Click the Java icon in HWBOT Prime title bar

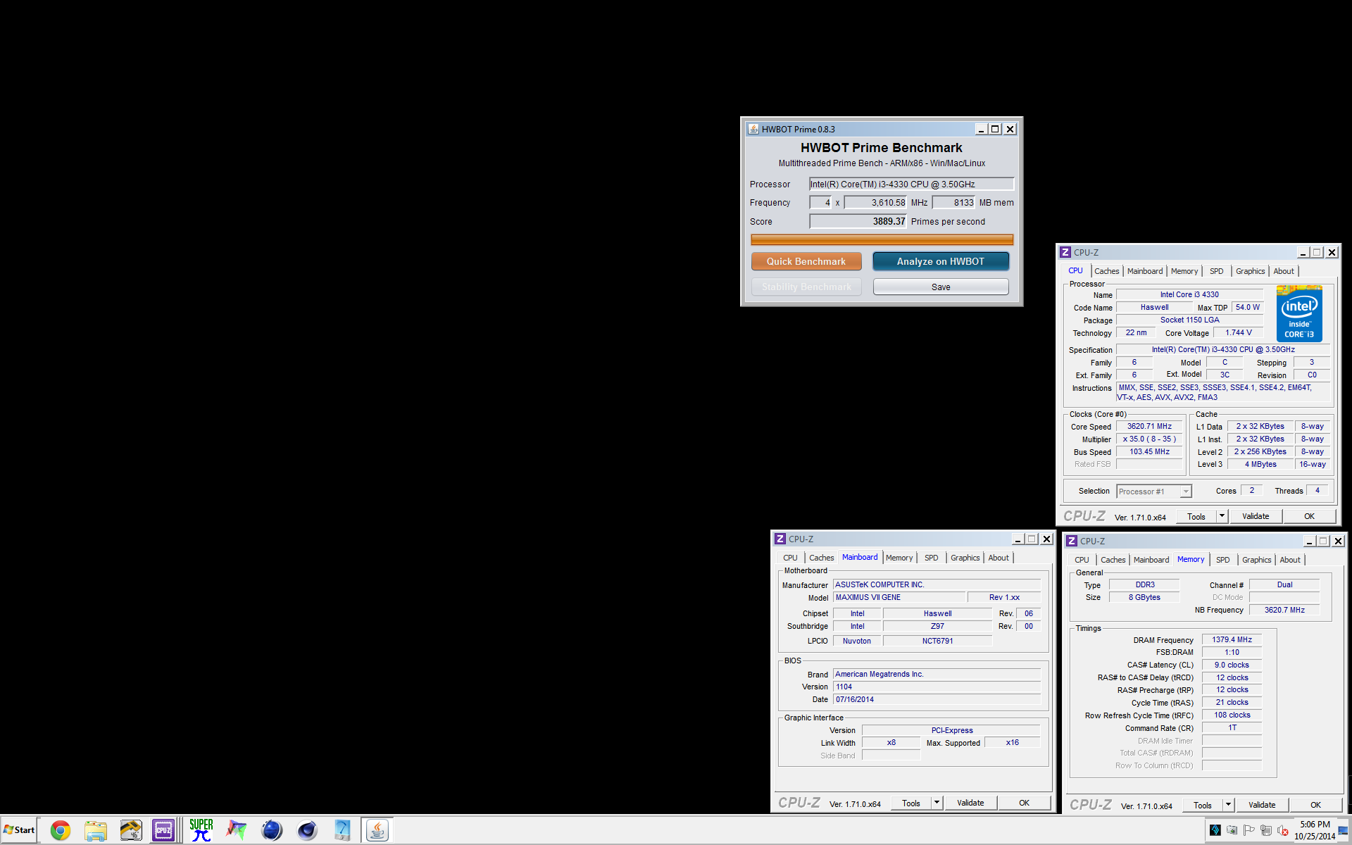coord(753,129)
